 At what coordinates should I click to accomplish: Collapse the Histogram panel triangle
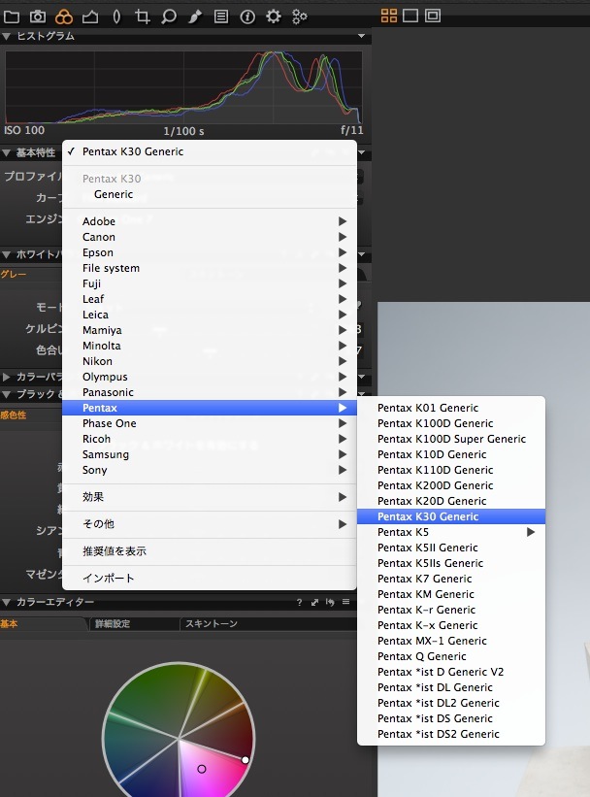[7, 36]
